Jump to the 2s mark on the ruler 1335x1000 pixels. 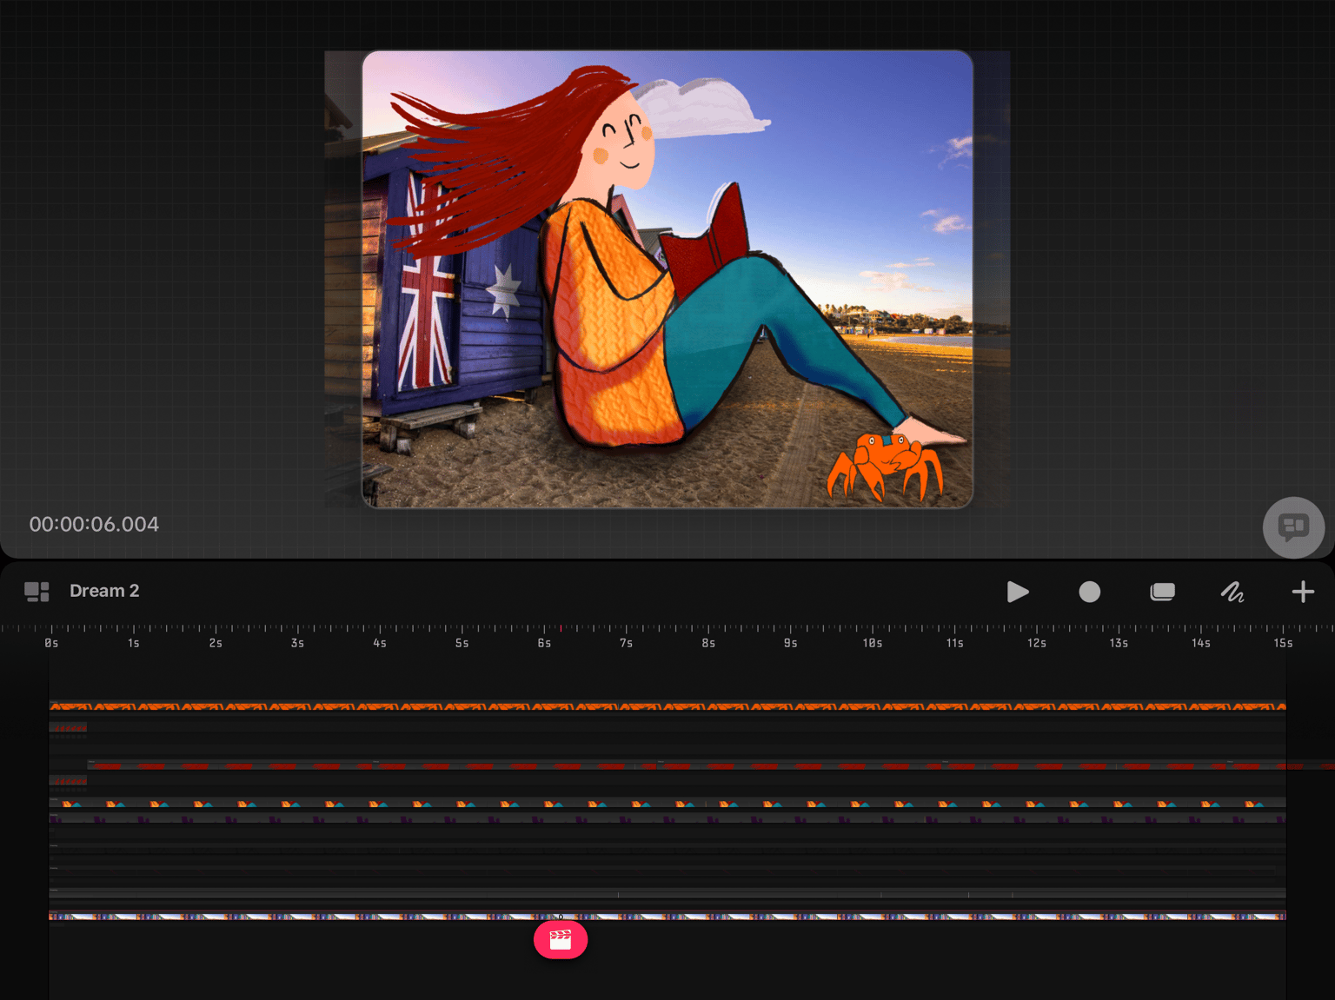(x=216, y=643)
